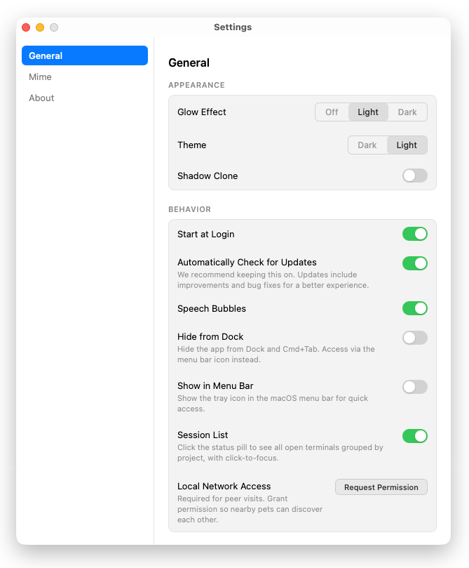The image size is (469, 568).
Task: Set Glow Effect to Off
Action: pyautogui.click(x=332, y=112)
